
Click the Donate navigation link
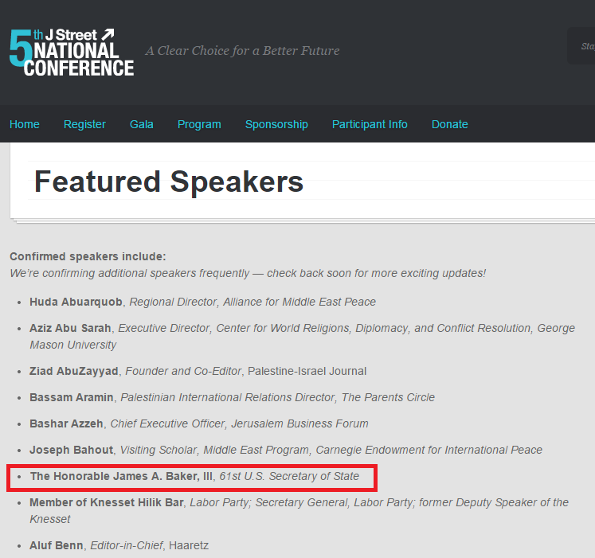(450, 124)
